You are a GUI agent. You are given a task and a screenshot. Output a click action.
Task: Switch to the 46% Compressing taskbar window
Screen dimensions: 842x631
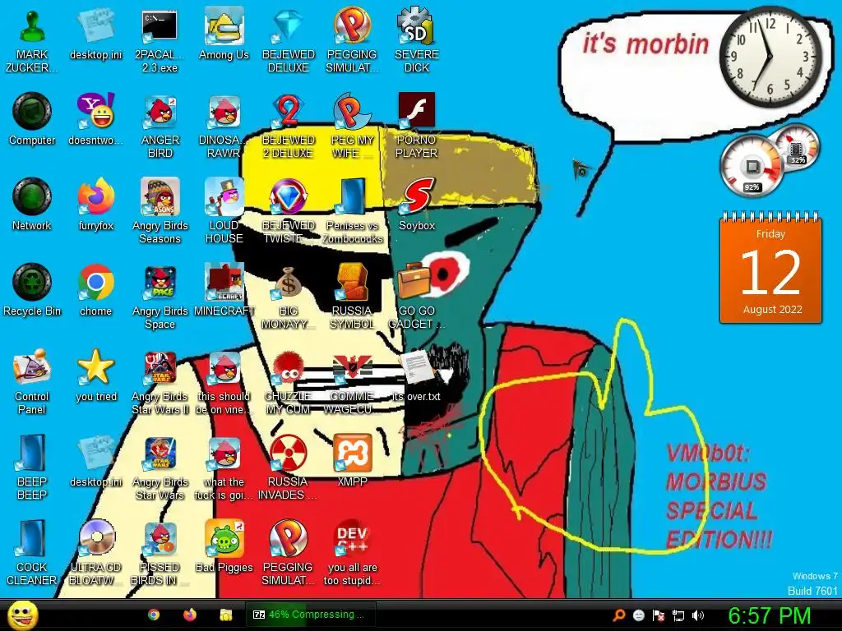[310, 615]
